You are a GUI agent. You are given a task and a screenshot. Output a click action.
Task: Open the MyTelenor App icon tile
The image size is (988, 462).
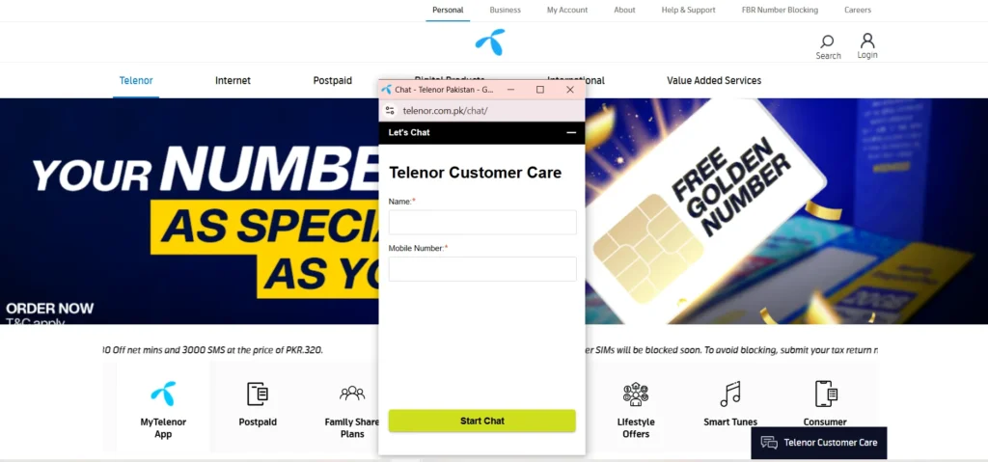[163, 394]
